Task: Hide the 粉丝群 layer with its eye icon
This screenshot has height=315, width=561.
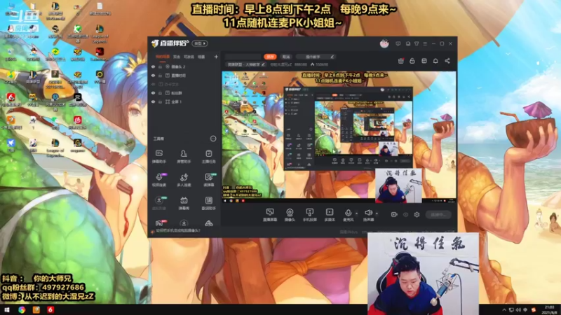Action: [153, 93]
